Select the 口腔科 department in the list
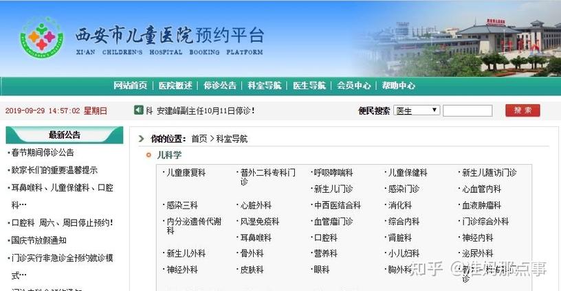 pyautogui.click(x=326, y=237)
